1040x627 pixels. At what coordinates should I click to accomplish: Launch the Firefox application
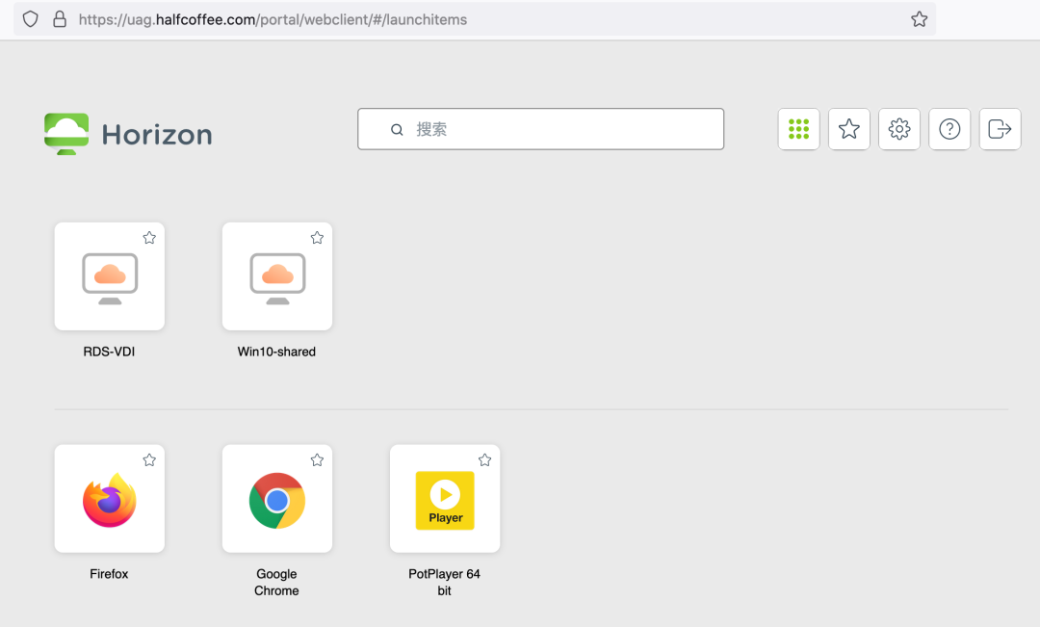click(x=110, y=498)
